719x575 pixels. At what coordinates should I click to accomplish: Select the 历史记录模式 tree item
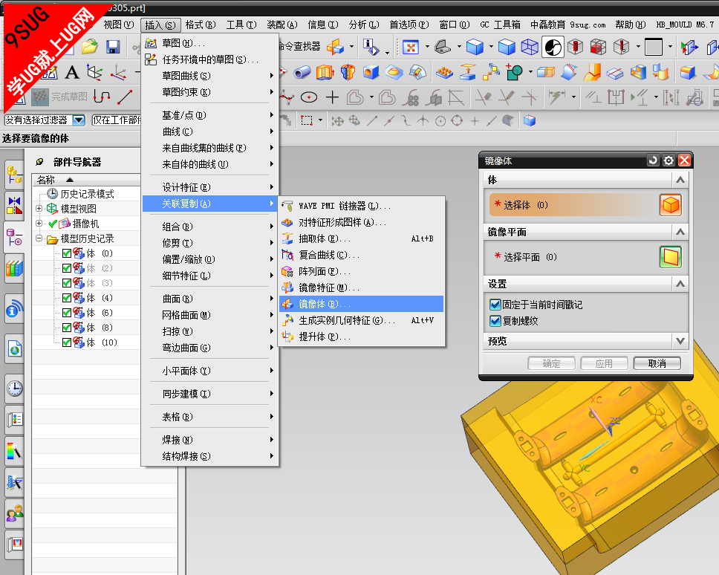point(87,194)
